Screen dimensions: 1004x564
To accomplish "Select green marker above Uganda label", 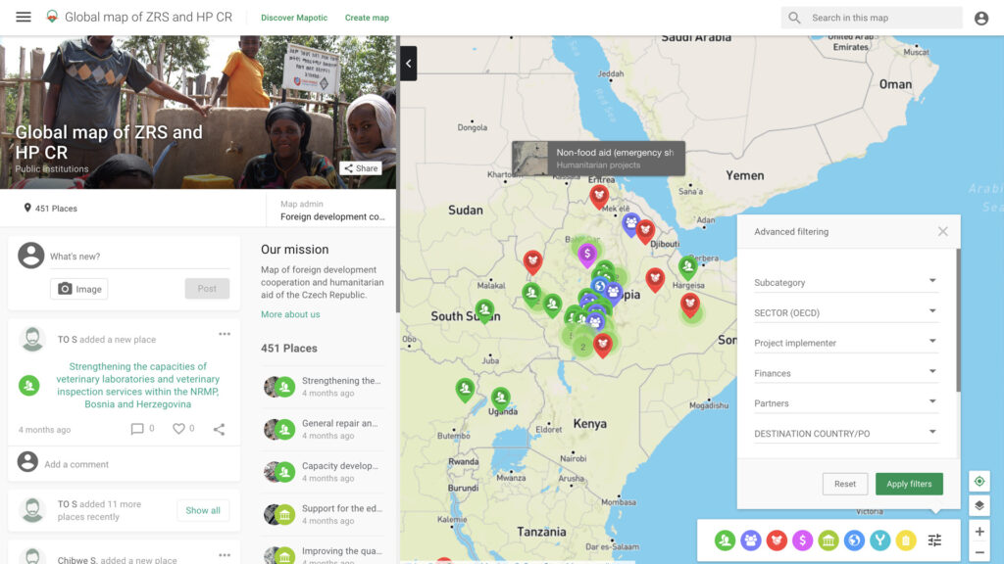I will pyautogui.click(x=501, y=399).
